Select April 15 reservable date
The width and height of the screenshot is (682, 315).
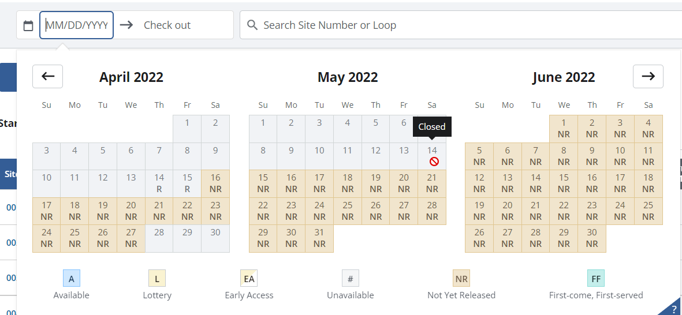coord(187,183)
